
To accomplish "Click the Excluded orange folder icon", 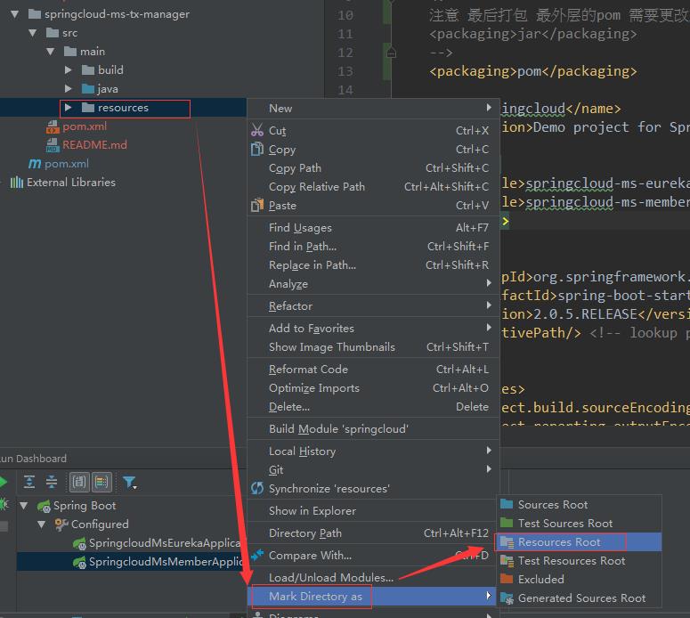I will tap(507, 579).
